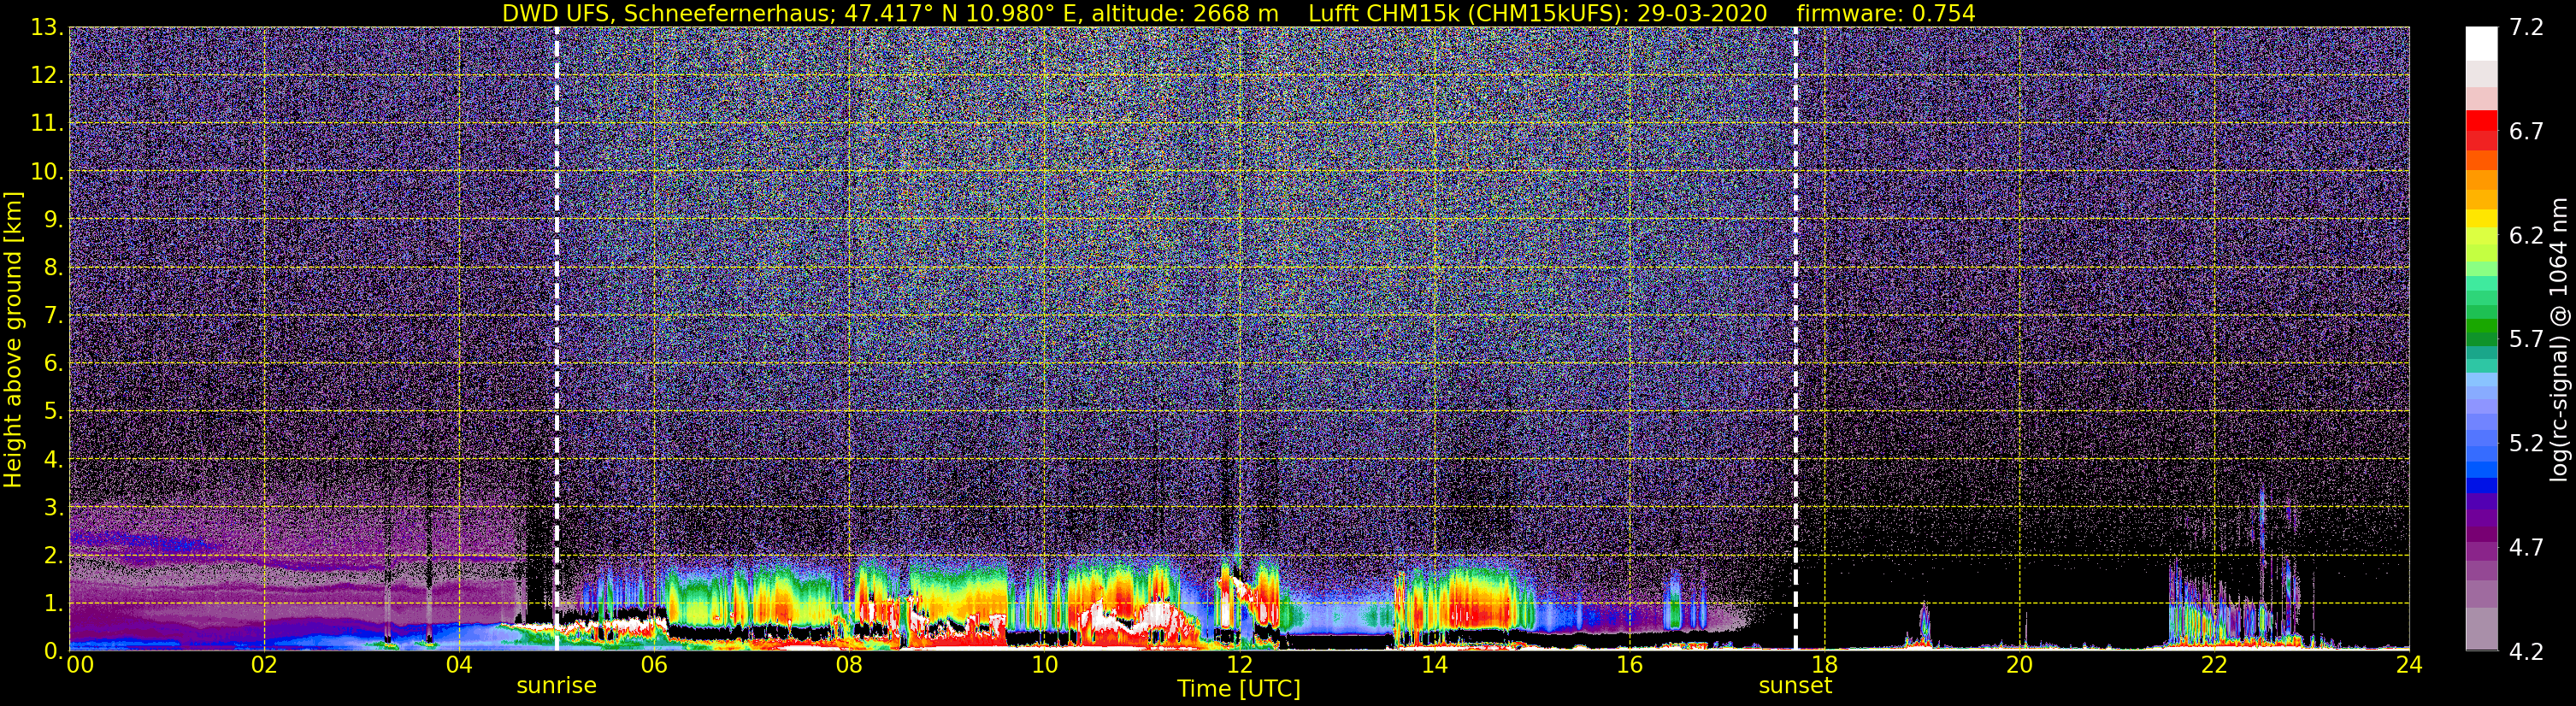The image size is (2576, 706).
Task: Click the coordinates '47.417° N 10.980° E'
Action: 961,14
